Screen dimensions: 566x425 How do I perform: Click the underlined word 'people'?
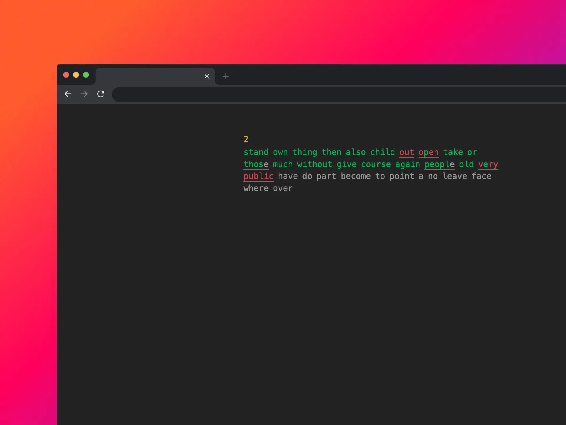pos(439,164)
